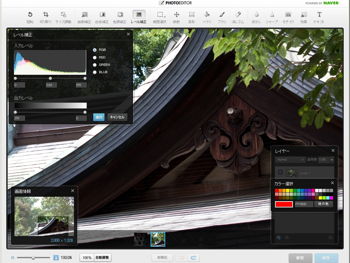The width and height of the screenshot is (350, 263).
Task: Click the input level 255 field
Action: [81, 85]
